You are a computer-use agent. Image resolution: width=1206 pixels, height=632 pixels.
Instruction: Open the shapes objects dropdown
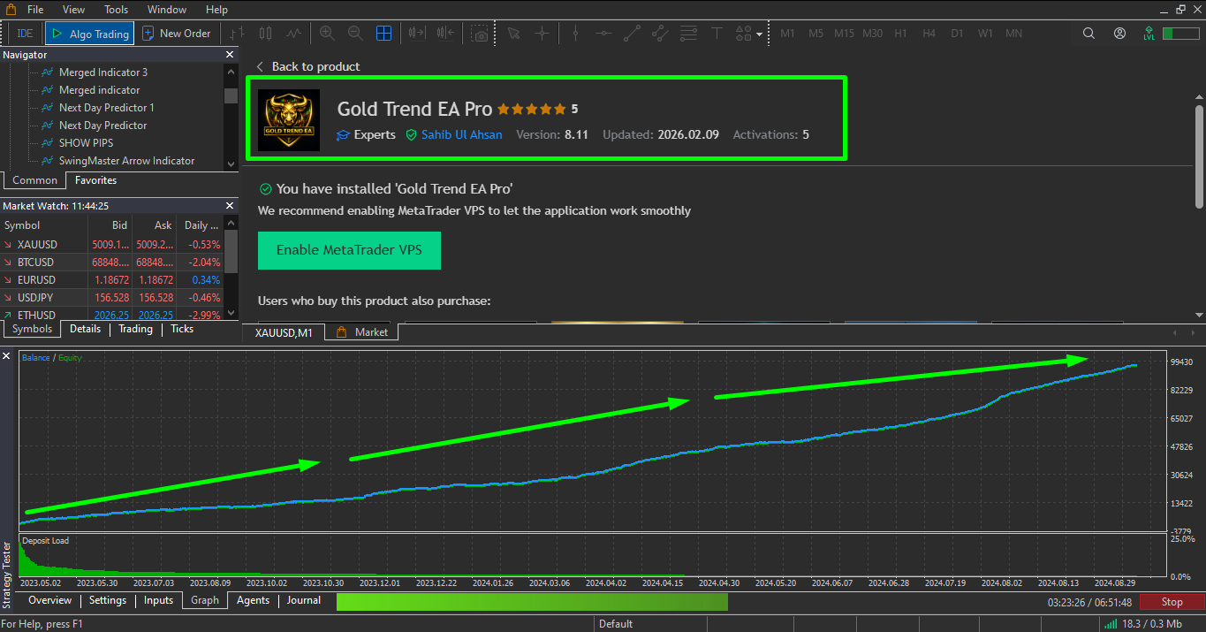(x=747, y=34)
